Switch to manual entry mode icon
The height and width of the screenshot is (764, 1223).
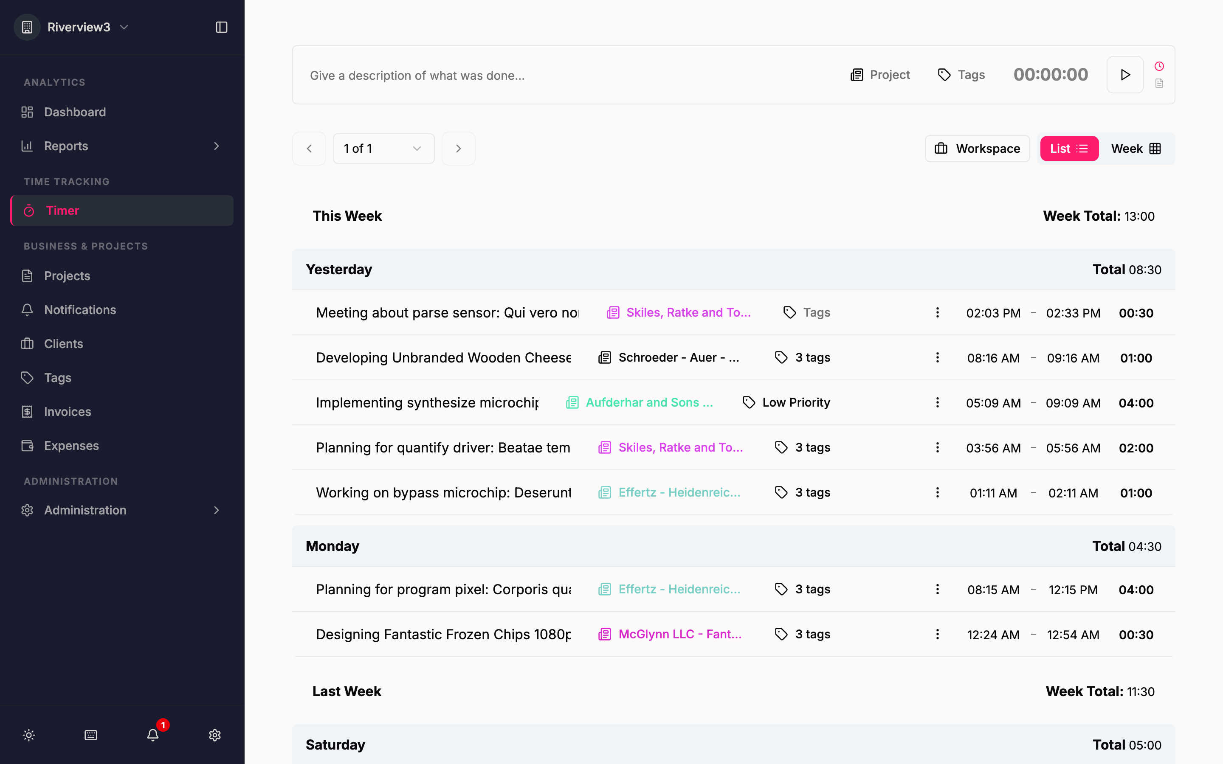coord(1159,83)
